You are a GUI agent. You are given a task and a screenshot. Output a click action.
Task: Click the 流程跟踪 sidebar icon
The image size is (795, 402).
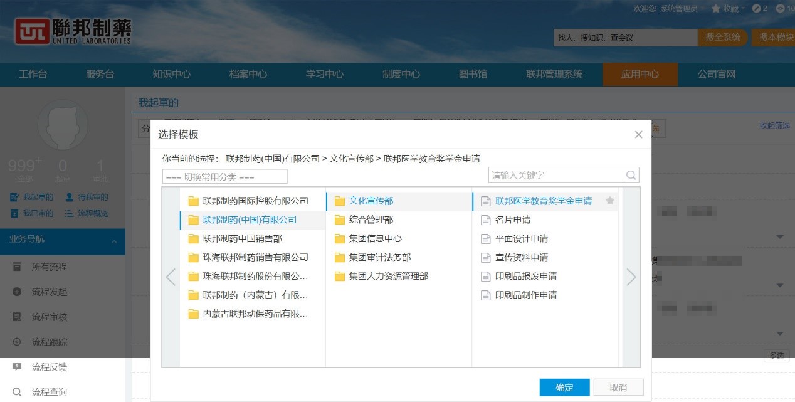tap(17, 342)
